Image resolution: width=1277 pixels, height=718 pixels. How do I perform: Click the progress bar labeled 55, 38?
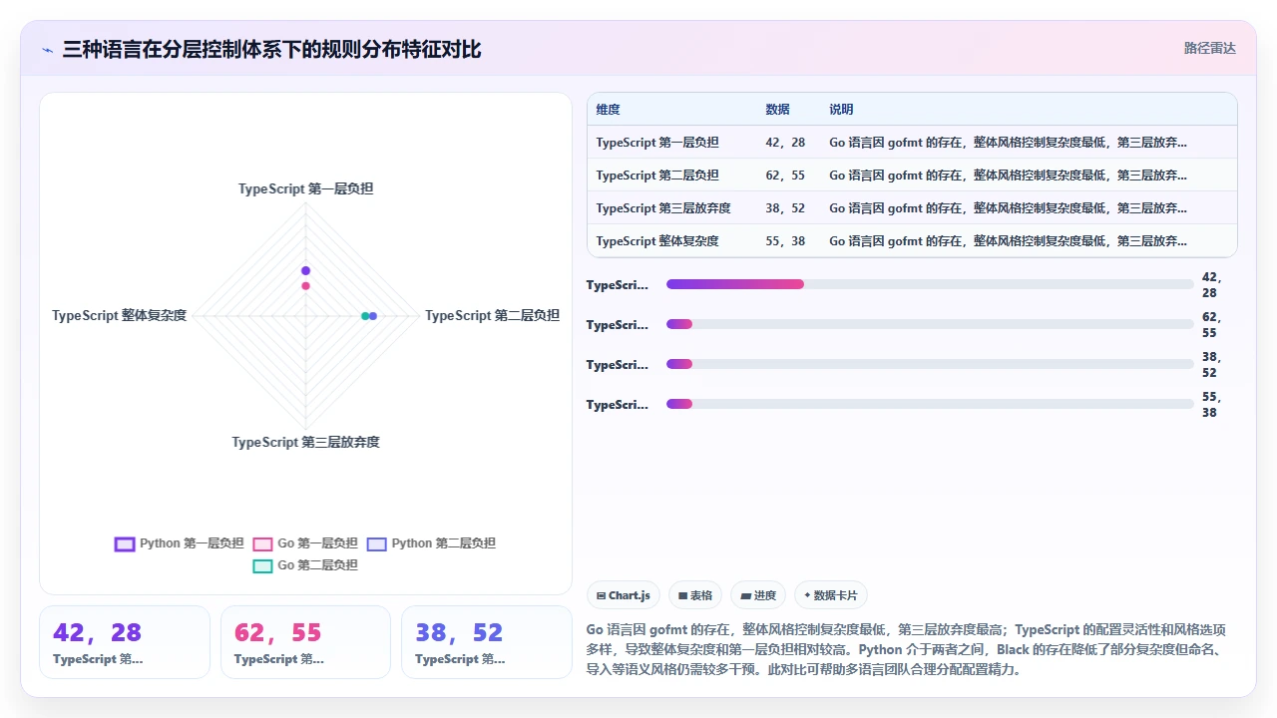pos(930,405)
